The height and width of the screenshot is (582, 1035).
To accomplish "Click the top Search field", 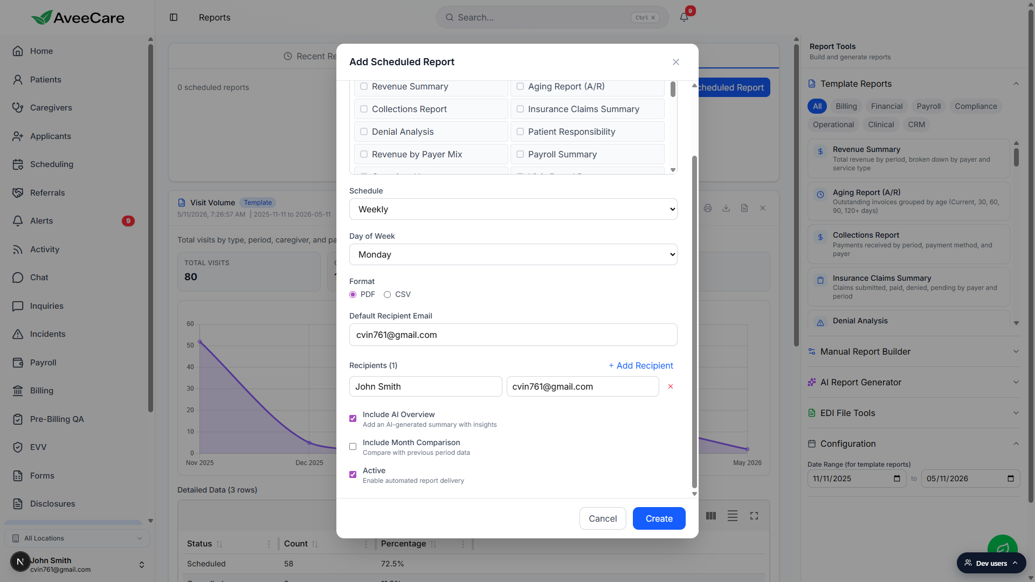I will (x=552, y=17).
